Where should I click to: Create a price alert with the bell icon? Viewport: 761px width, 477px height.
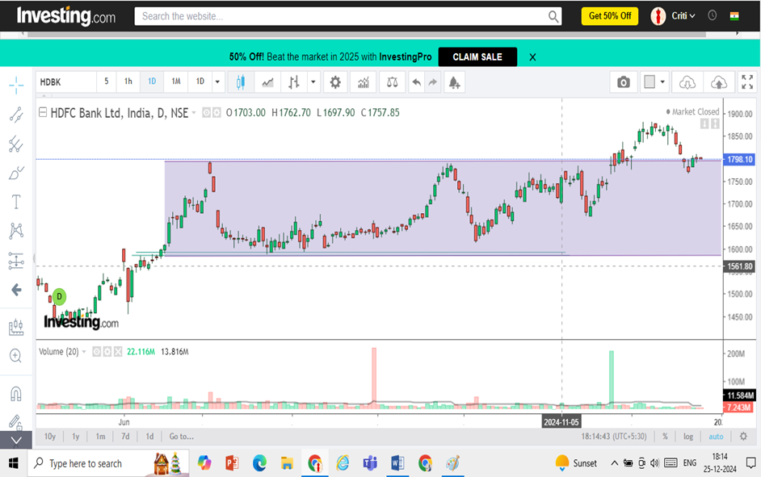click(454, 82)
